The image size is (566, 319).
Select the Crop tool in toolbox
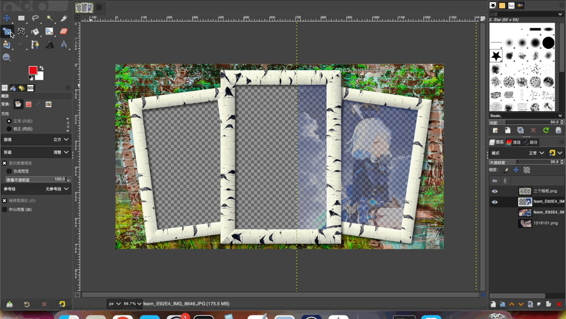tap(63, 18)
